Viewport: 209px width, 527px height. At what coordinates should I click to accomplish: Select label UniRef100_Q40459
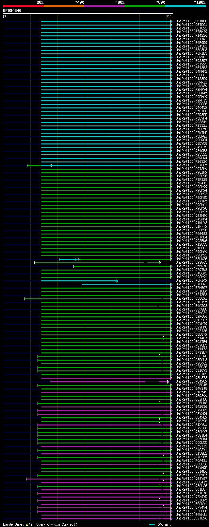click(191, 107)
